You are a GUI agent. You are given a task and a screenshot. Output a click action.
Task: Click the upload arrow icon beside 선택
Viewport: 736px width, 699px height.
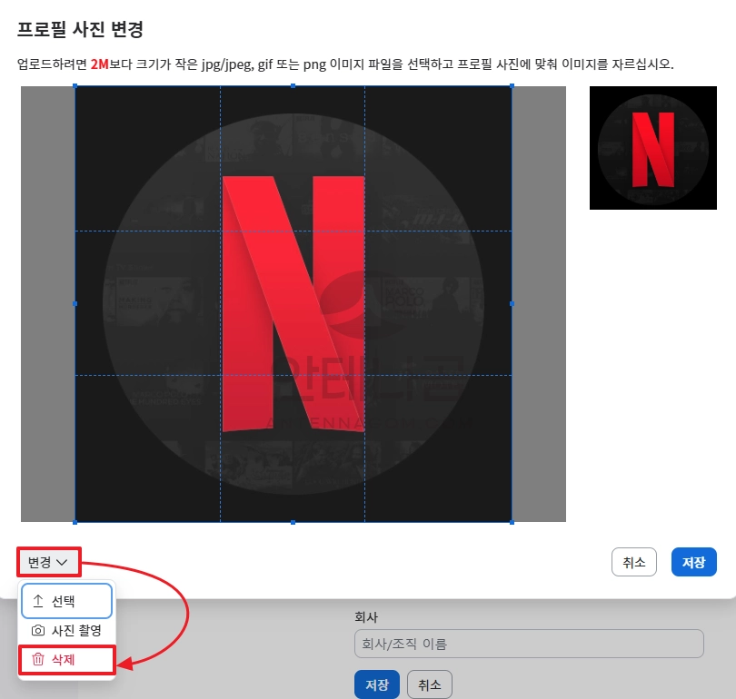[38, 601]
